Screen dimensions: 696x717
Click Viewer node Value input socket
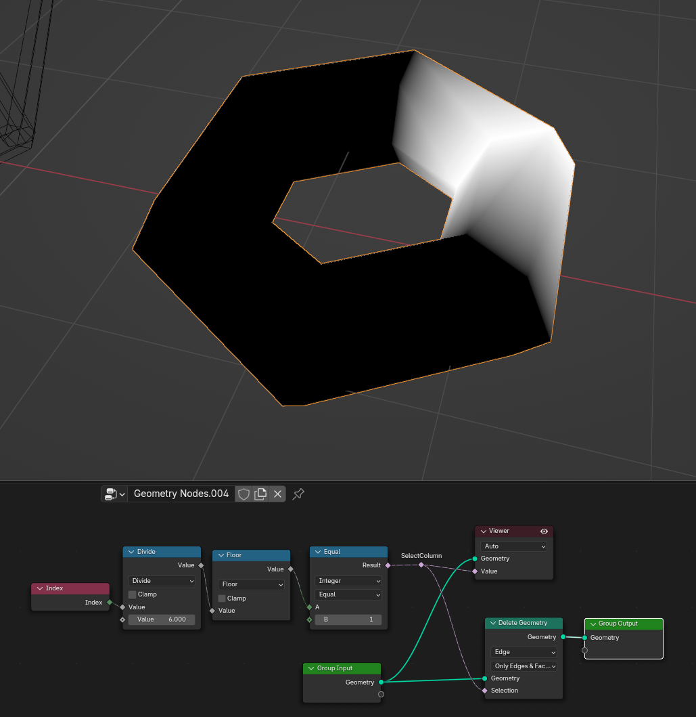(475, 571)
